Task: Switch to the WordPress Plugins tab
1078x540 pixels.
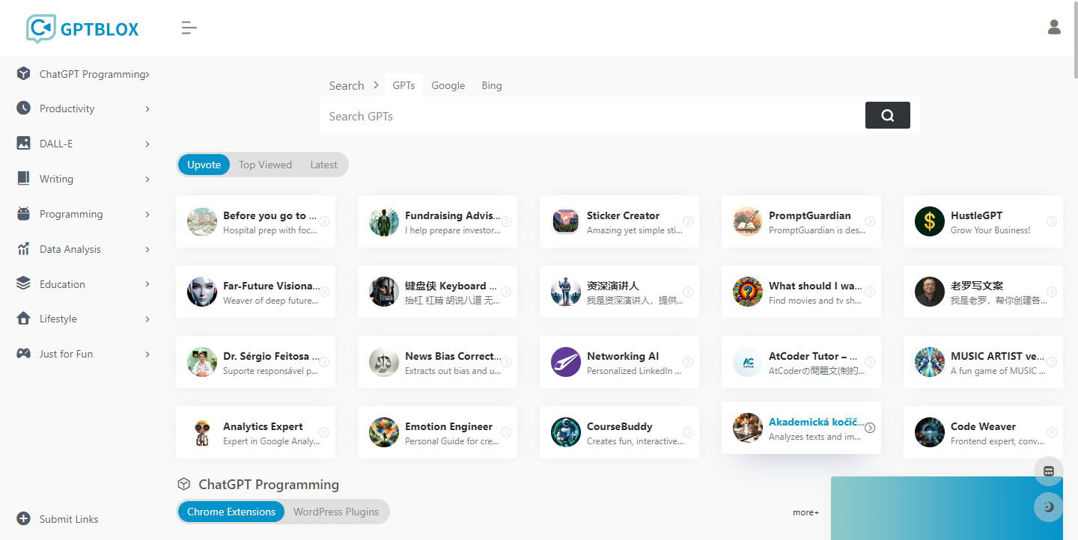Action: coord(336,512)
